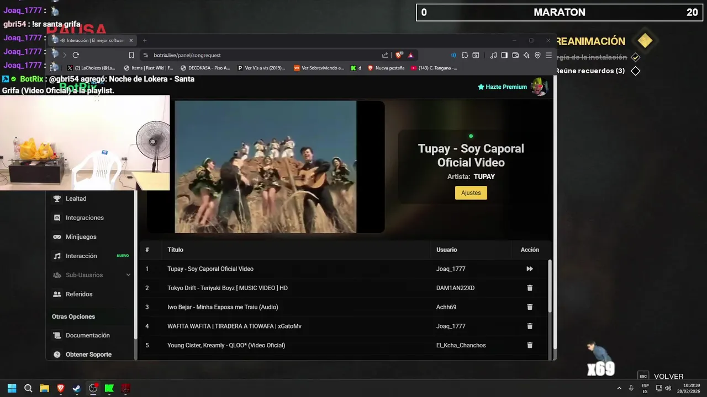The height and width of the screenshot is (397, 707).
Task: Open the user avatar menu
Action: 539,87
